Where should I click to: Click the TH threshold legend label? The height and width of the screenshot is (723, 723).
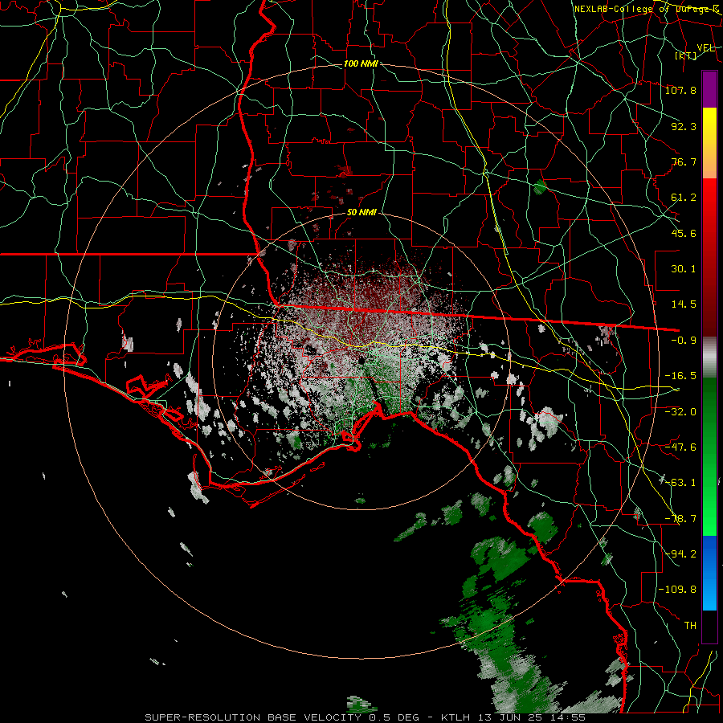click(x=690, y=626)
